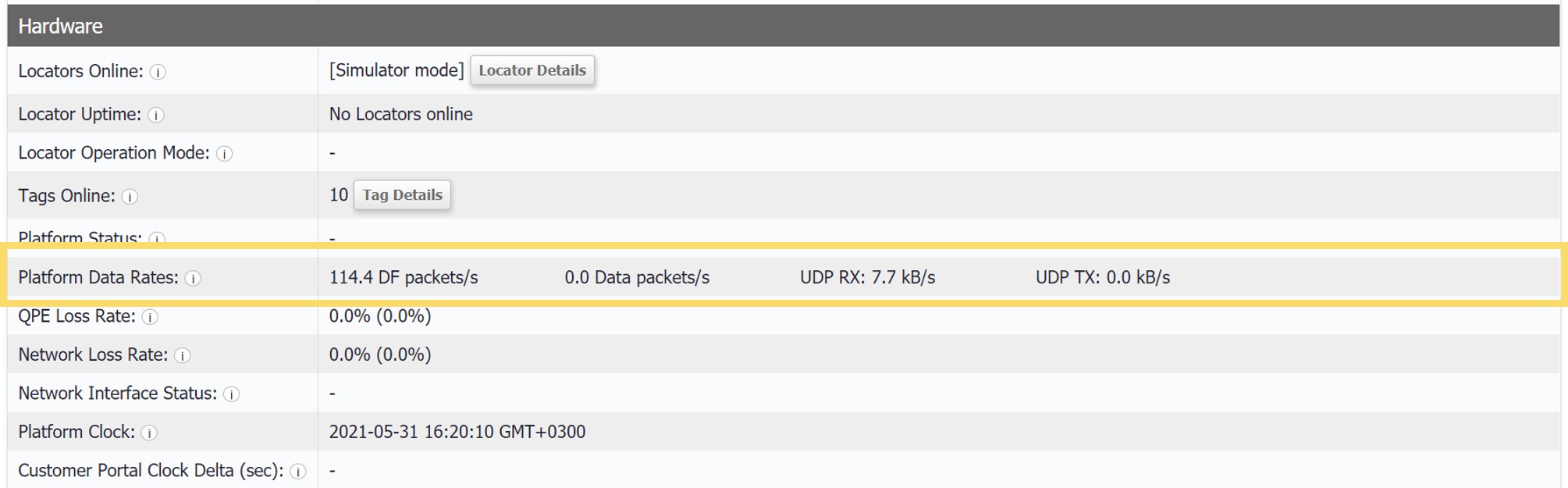
Task: Click Customer Portal Clock Delta info icon
Action: click(298, 472)
